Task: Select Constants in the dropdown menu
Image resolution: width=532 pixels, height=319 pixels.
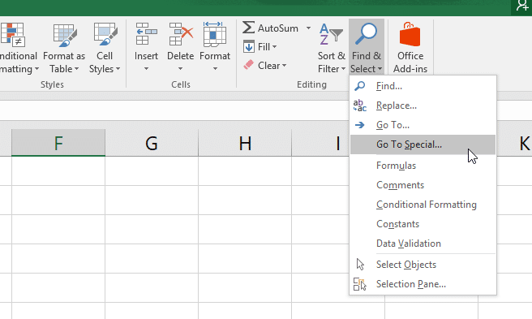Action: pos(423,224)
